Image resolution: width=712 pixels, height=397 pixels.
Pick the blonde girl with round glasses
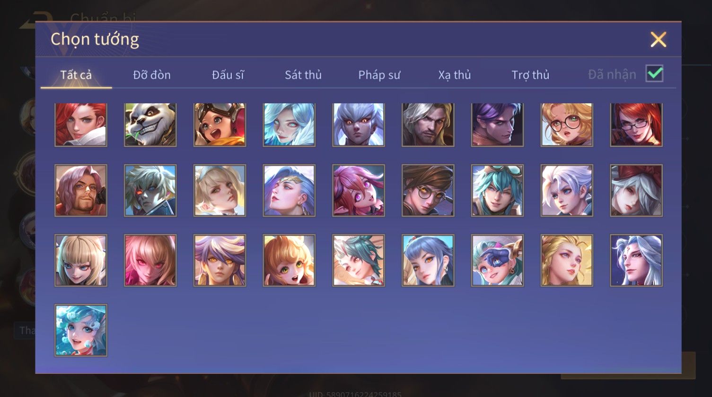click(x=567, y=125)
